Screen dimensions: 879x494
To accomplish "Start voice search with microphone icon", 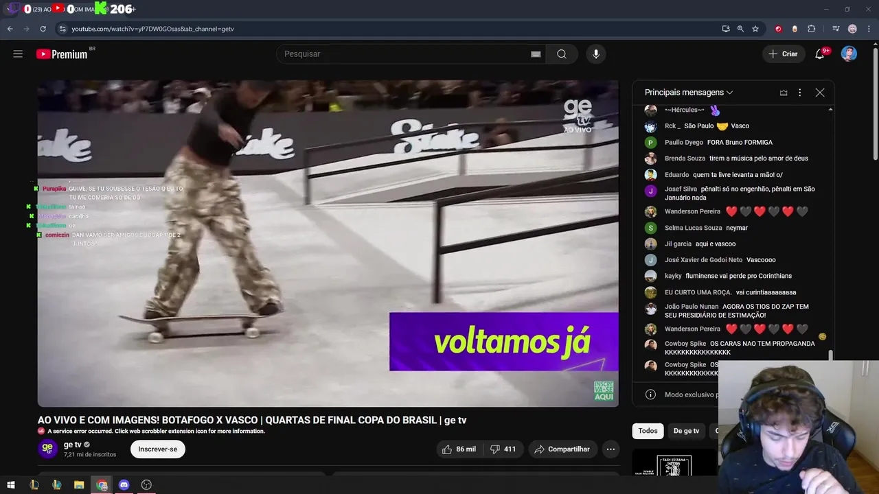I will 596,54.
